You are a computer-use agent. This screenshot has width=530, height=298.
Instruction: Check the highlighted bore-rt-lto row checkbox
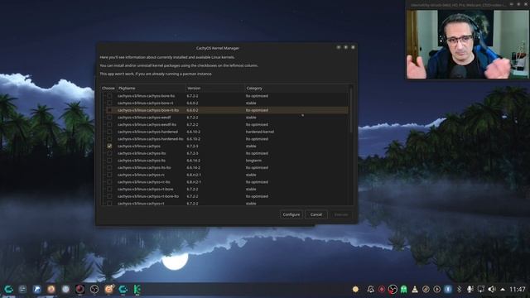coord(109,110)
